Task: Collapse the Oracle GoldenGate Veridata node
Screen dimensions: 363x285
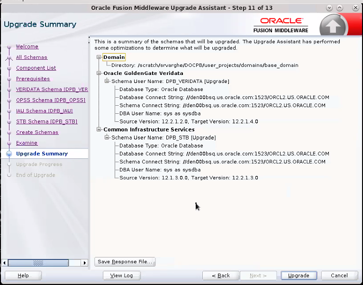Action: tap(99, 73)
